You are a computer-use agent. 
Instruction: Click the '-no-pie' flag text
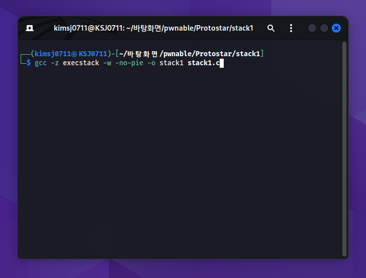point(129,63)
